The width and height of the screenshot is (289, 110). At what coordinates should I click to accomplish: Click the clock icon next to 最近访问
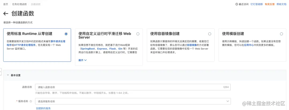237,4
